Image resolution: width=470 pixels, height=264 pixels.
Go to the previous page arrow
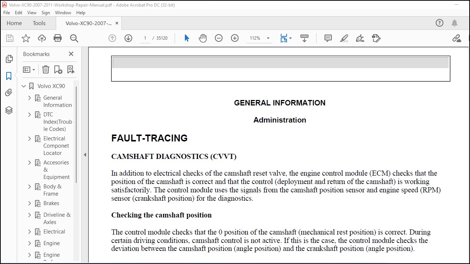[112, 38]
